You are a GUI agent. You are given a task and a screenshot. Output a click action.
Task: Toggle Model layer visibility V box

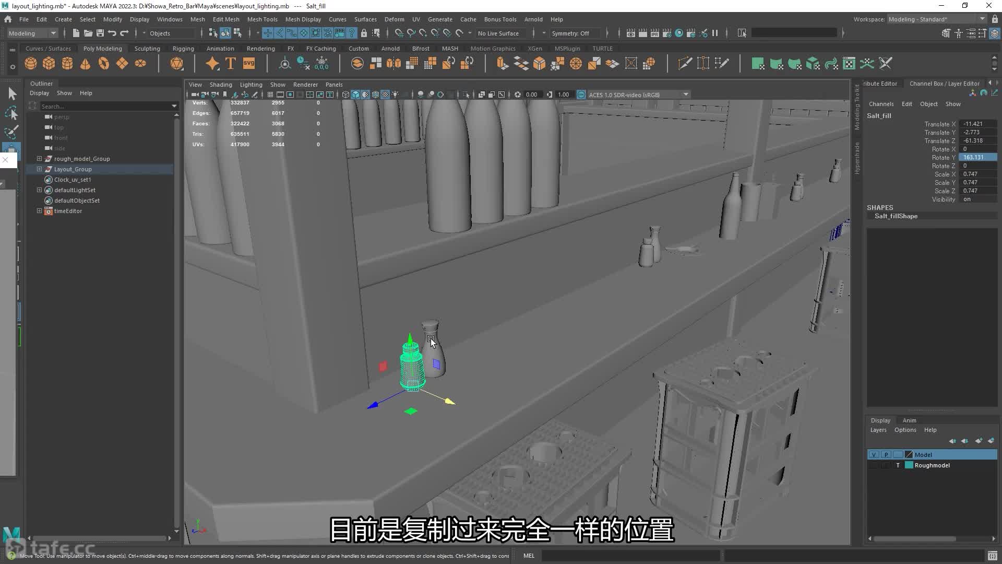[x=874, y=455]
